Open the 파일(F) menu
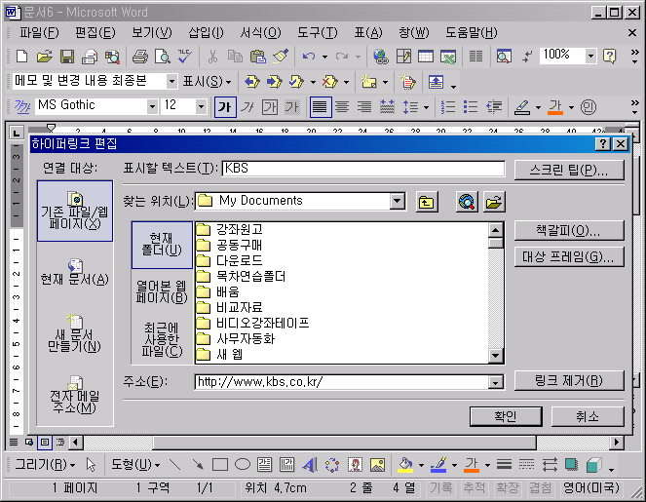The width and height of the screenshot is (646, 502). [x=39, y=33]
